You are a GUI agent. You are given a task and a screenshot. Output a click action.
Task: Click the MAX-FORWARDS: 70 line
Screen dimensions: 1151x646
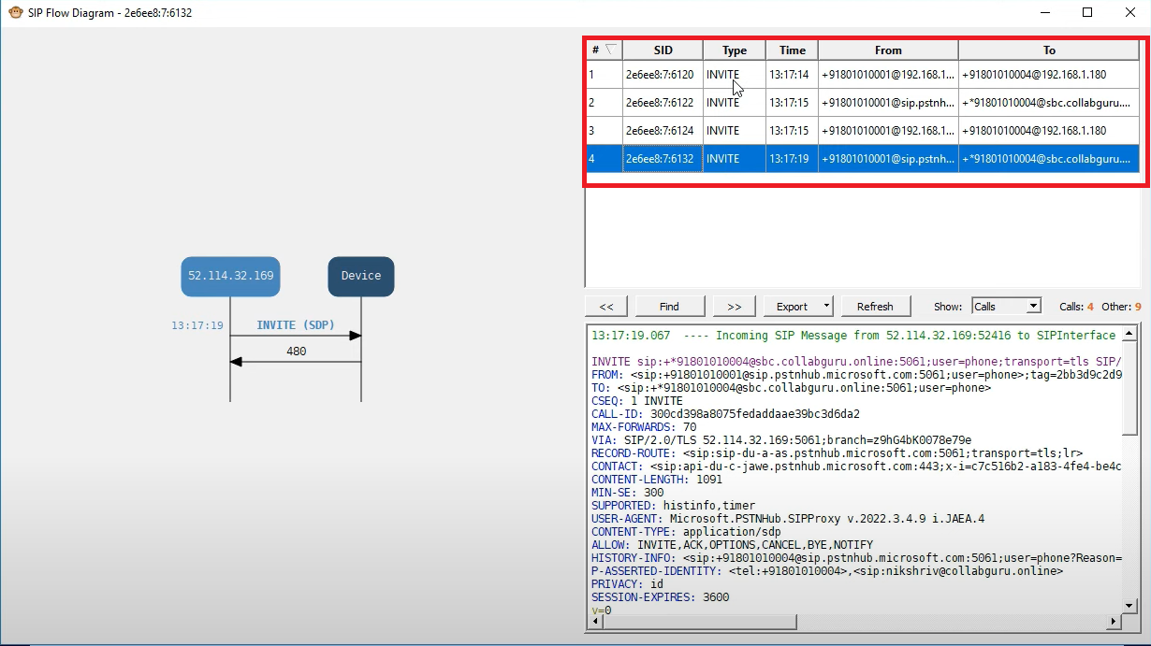click(644, 426)
